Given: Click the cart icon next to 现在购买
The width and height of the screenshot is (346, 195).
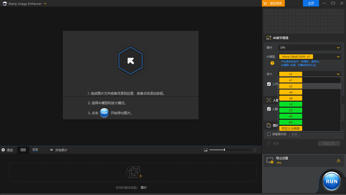Looking at the screenshot, I should tap(266, 3).
